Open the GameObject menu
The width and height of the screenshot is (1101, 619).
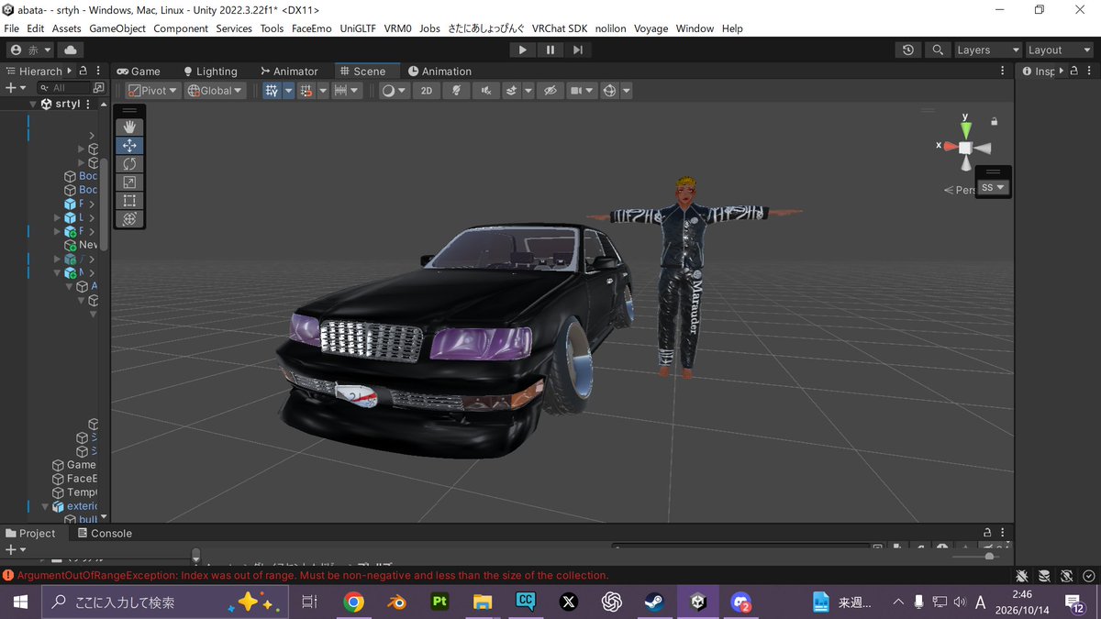tap(117, 28)
